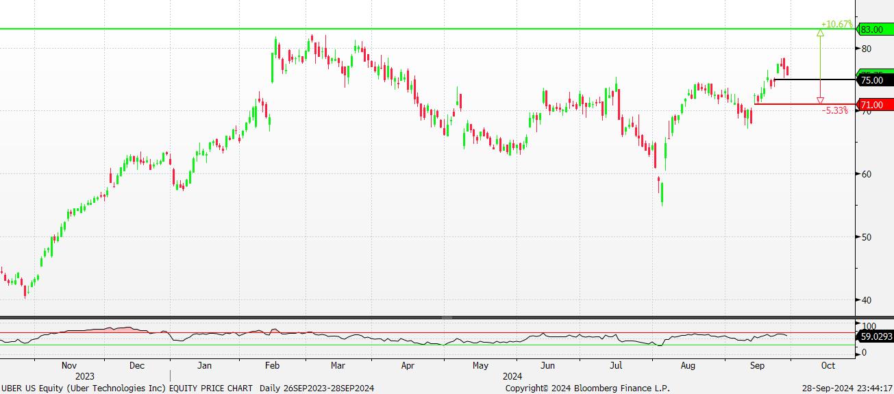The image size is (894, 394).
Task: Click the Oct label on the date axis
Action: coord(828,366)
